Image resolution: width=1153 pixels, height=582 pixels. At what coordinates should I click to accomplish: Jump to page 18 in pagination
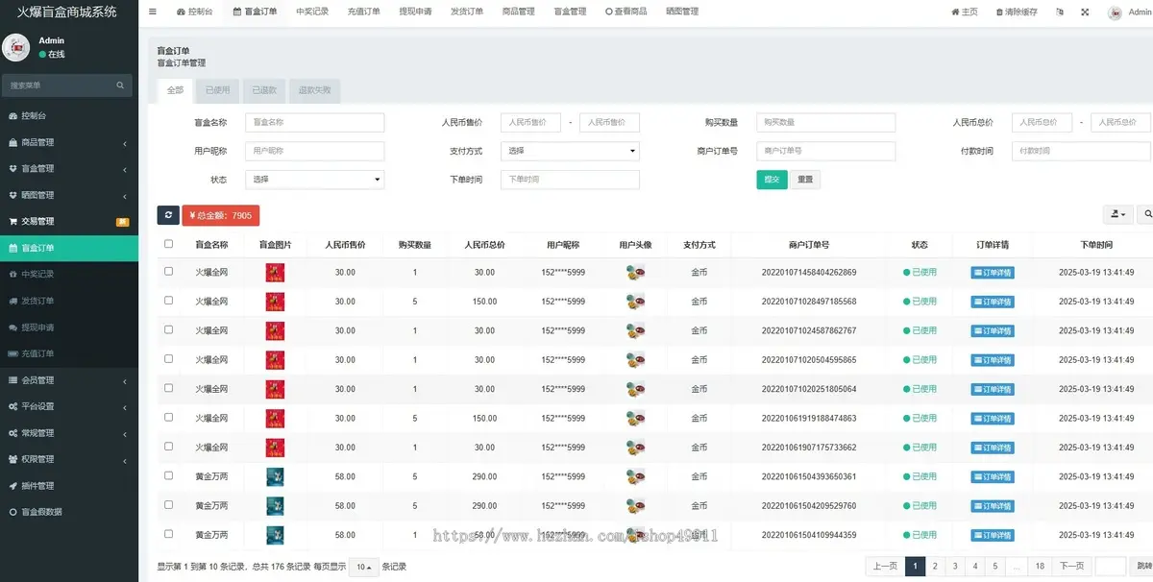[x=1040, y=567]
